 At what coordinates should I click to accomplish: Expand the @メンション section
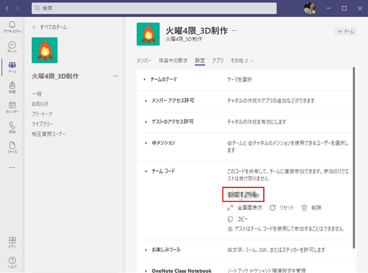[x=146, y=143]
